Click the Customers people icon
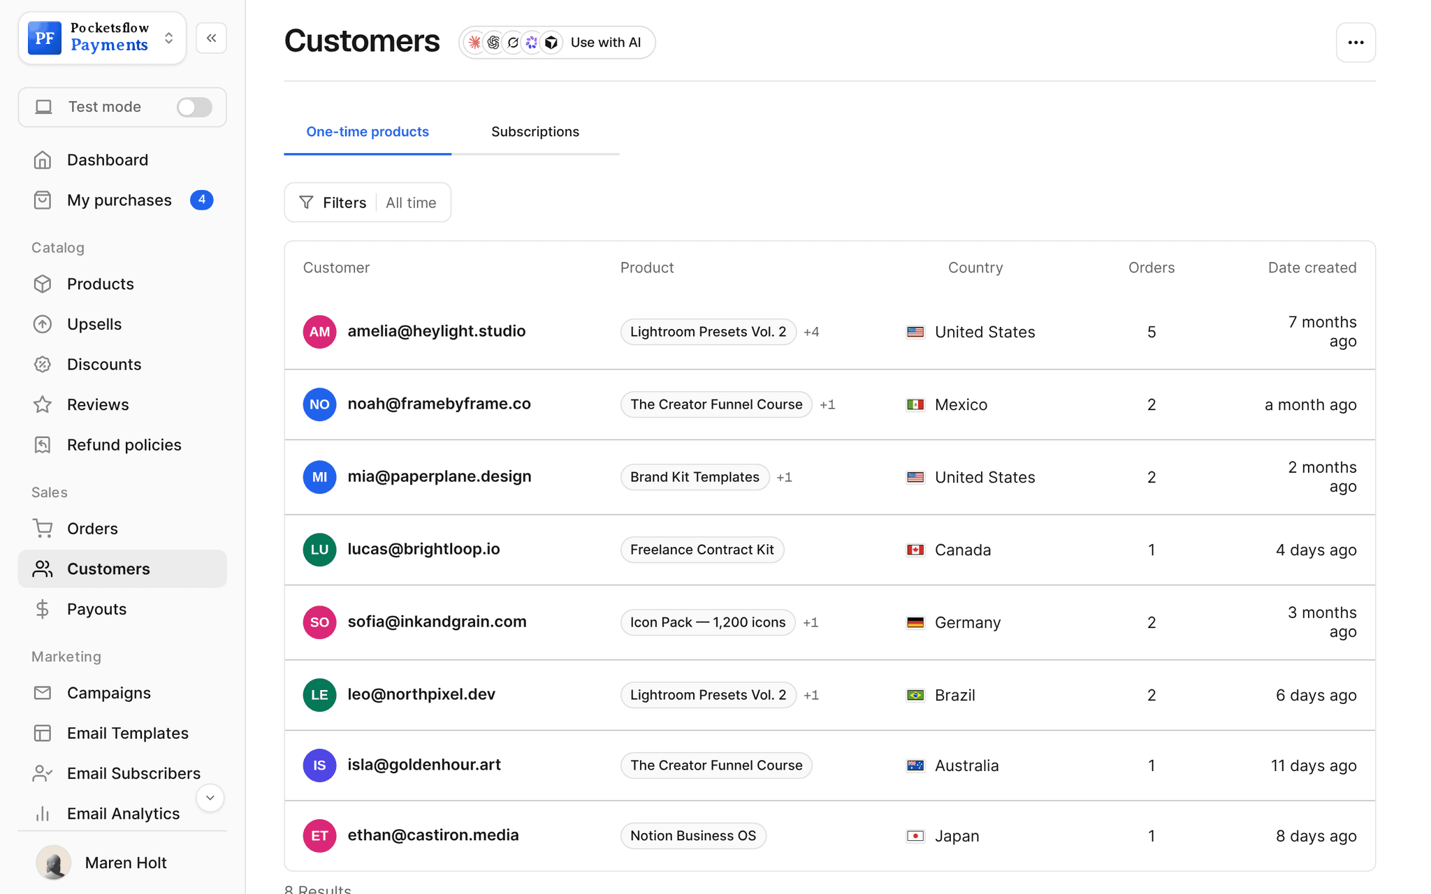Viewport: 1431px width, 894px height. [x=43, y=569]
